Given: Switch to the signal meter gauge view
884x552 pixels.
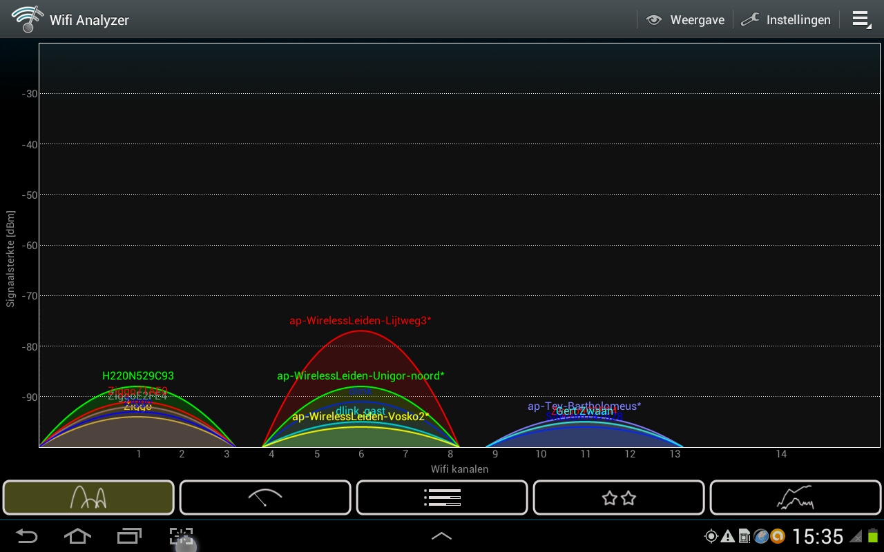Looking at the screenshot, I should point(265,497).
